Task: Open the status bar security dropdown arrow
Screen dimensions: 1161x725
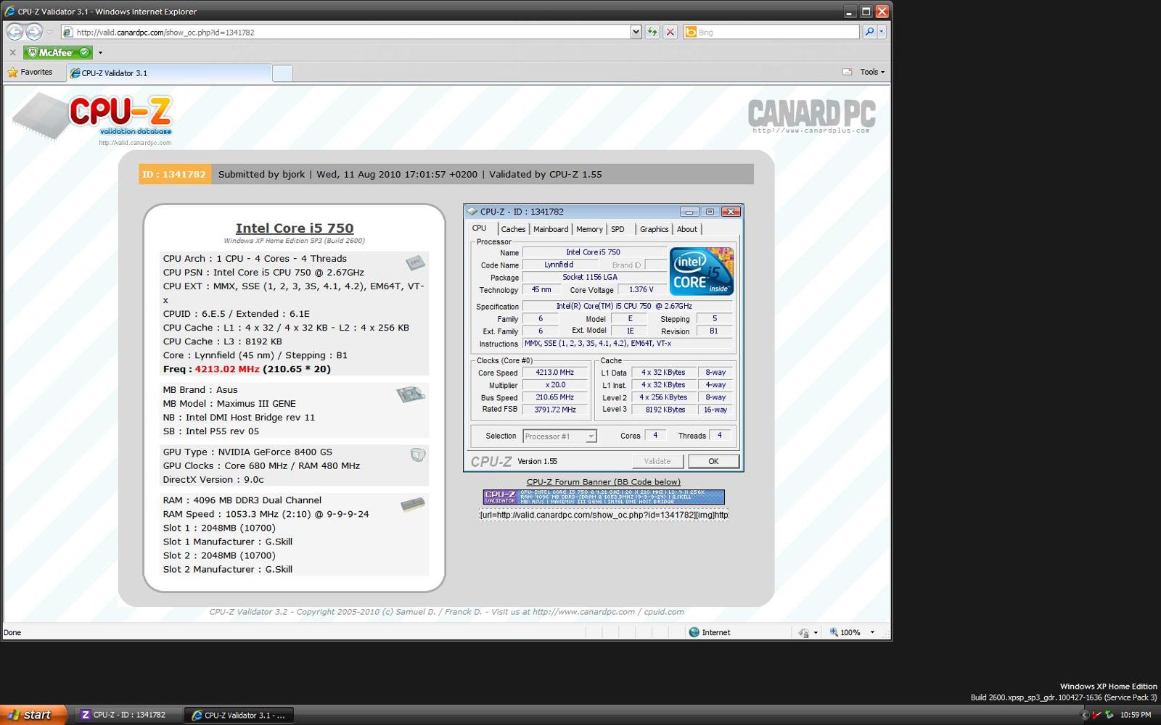Action: point(816,632)
